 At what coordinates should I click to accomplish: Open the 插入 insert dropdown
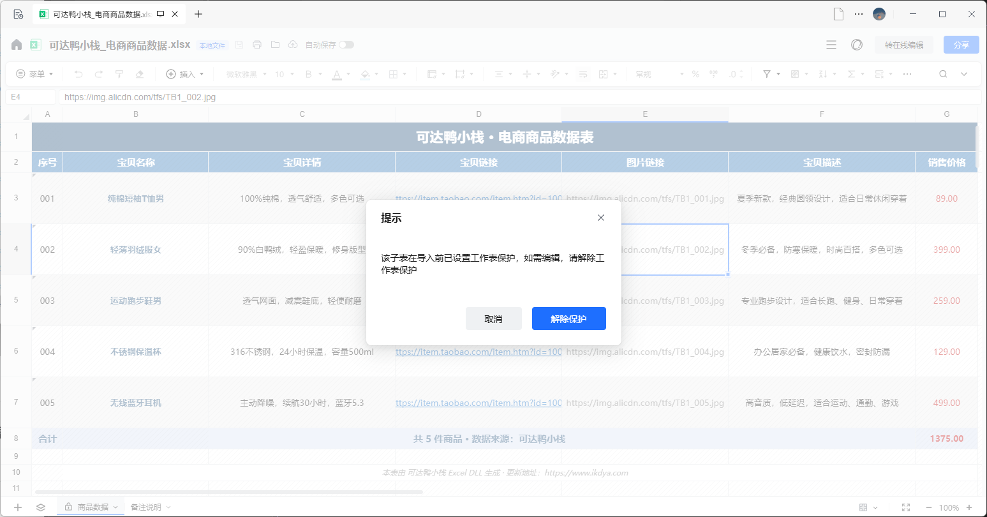click(x=185, y=74)
